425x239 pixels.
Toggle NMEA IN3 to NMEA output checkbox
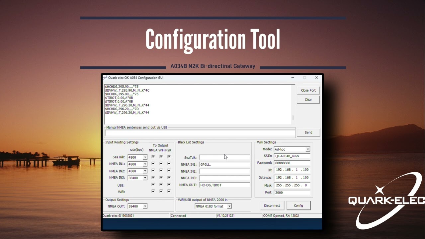tap(153, 177)
